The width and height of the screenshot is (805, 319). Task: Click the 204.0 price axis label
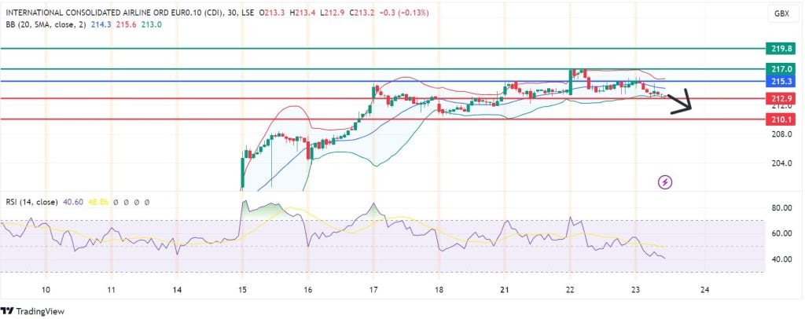782,163
